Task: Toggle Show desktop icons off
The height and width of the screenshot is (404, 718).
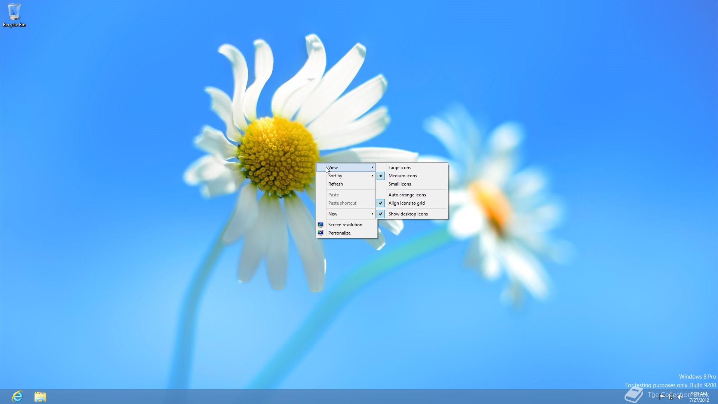Action: point(408,214)
